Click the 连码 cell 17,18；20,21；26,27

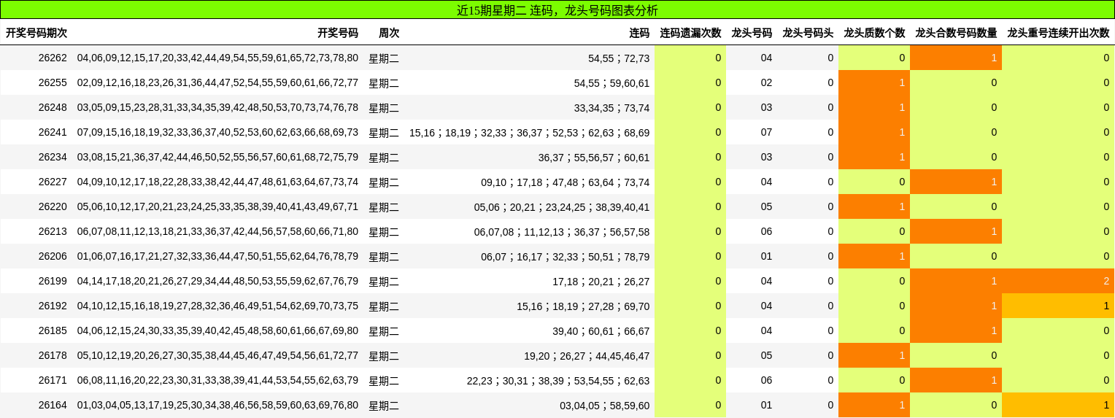601,282
